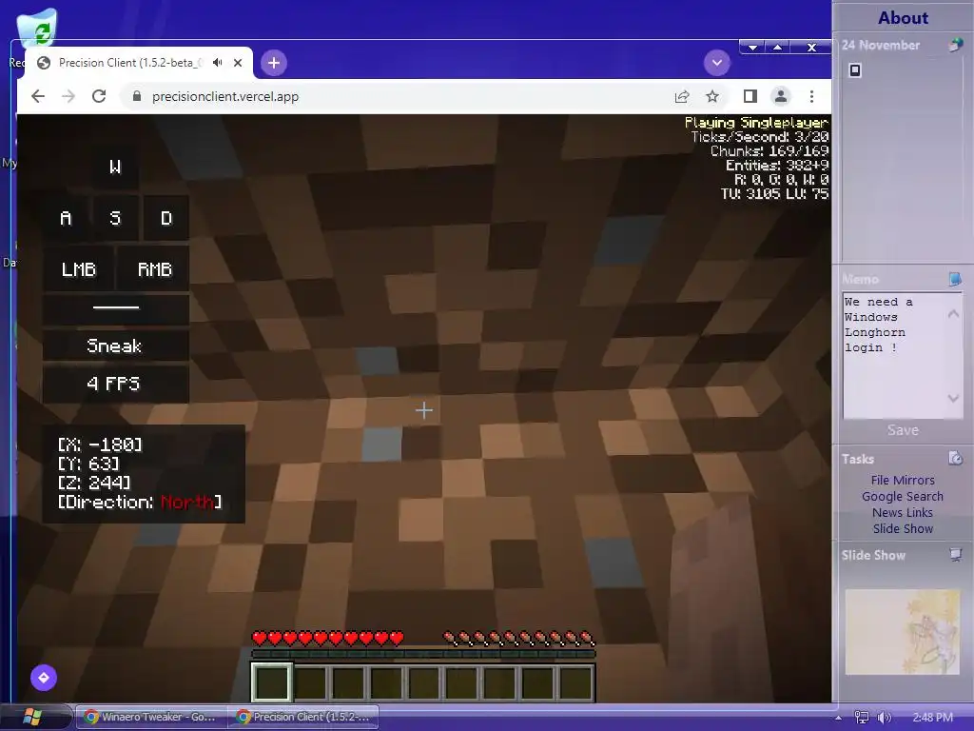Select the last hotbar slot
This screenshot has height=731, width=974.
click(x=575, y=682)
